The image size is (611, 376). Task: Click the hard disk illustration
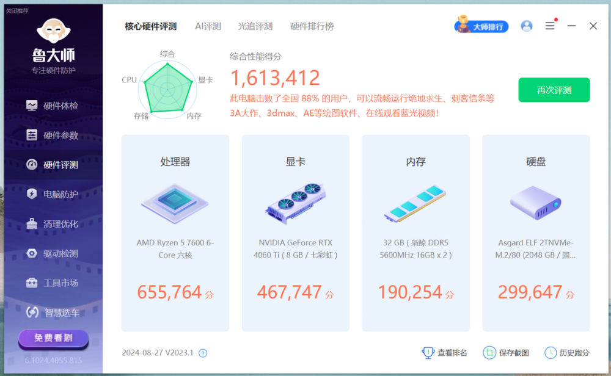coord(536,203)
